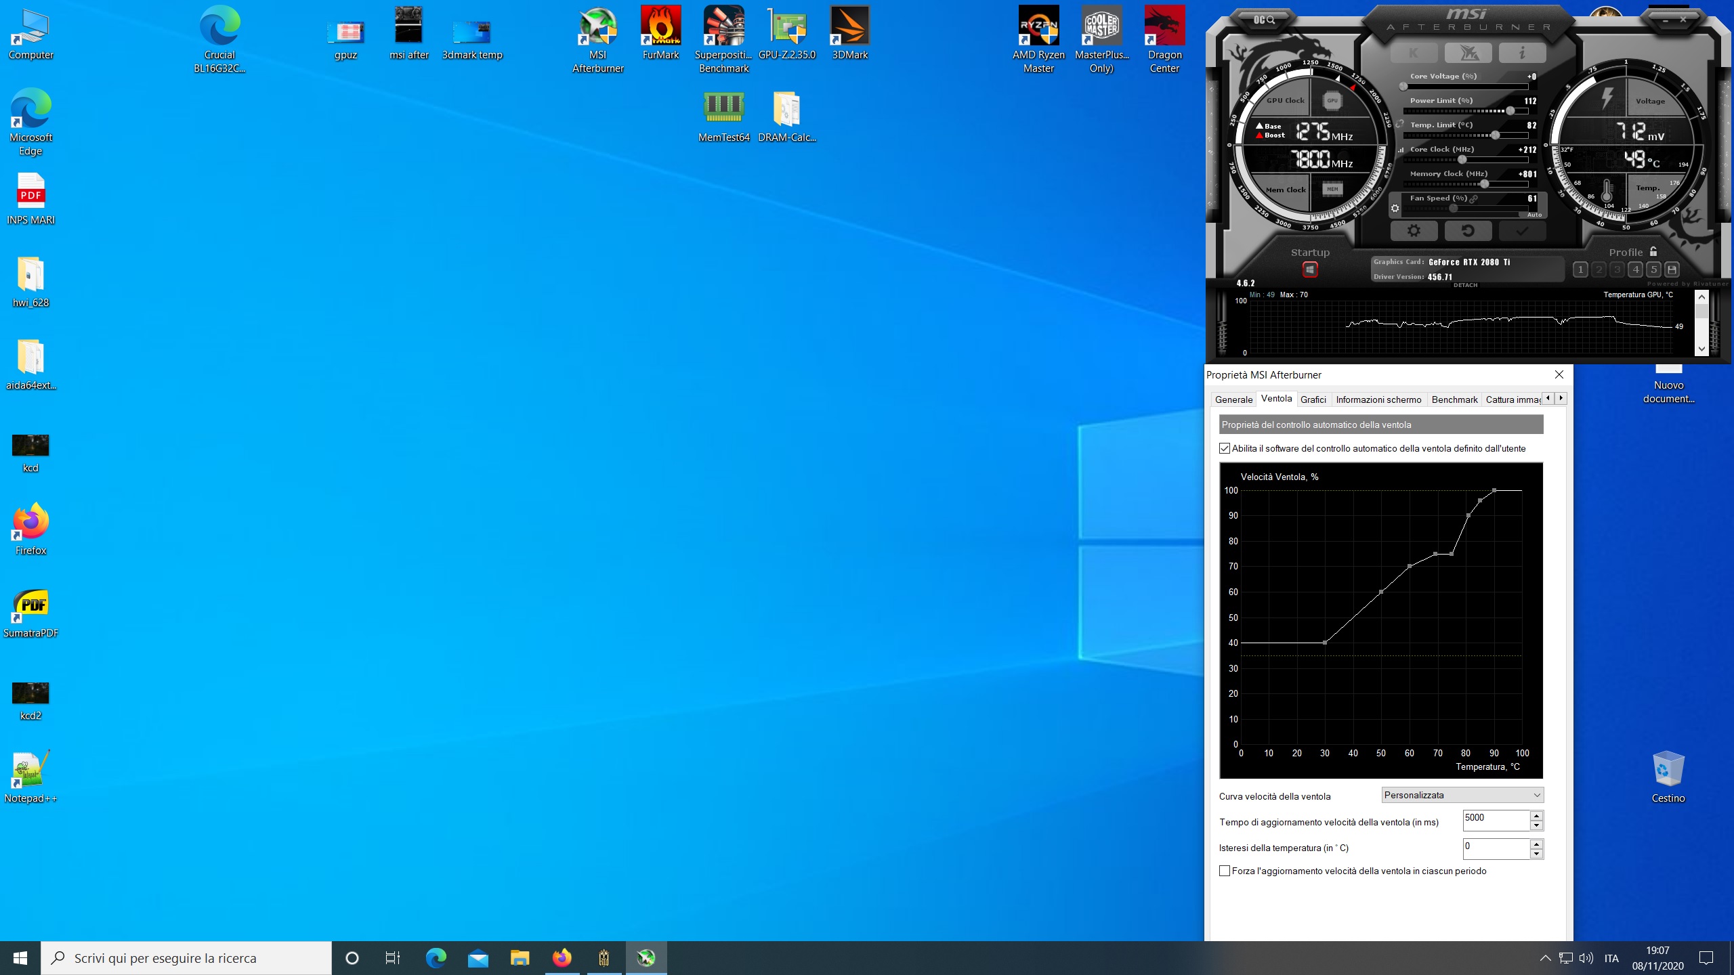The image size is (1734, 975).
Task: Select the Superposition Benchmark desktop icon
Action: click(724, 39)
